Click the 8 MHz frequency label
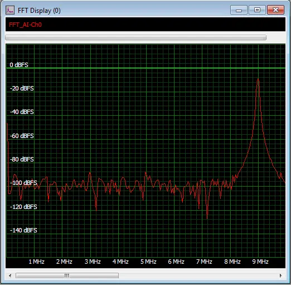This screenshot has height=285, width=291. (x=232, y=262)
